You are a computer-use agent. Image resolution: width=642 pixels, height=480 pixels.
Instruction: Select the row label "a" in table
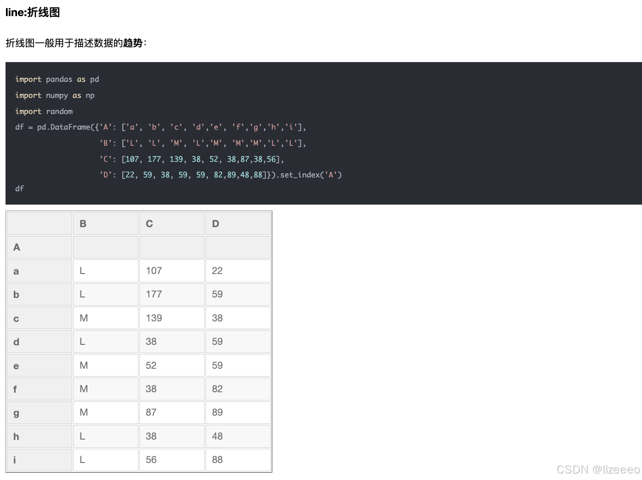pos(16,271)
